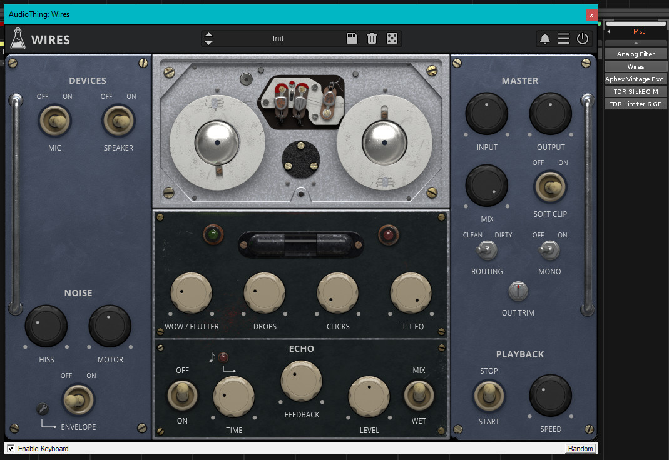
Task: Click the up triangle above Analog Filter
Action: 636,43
